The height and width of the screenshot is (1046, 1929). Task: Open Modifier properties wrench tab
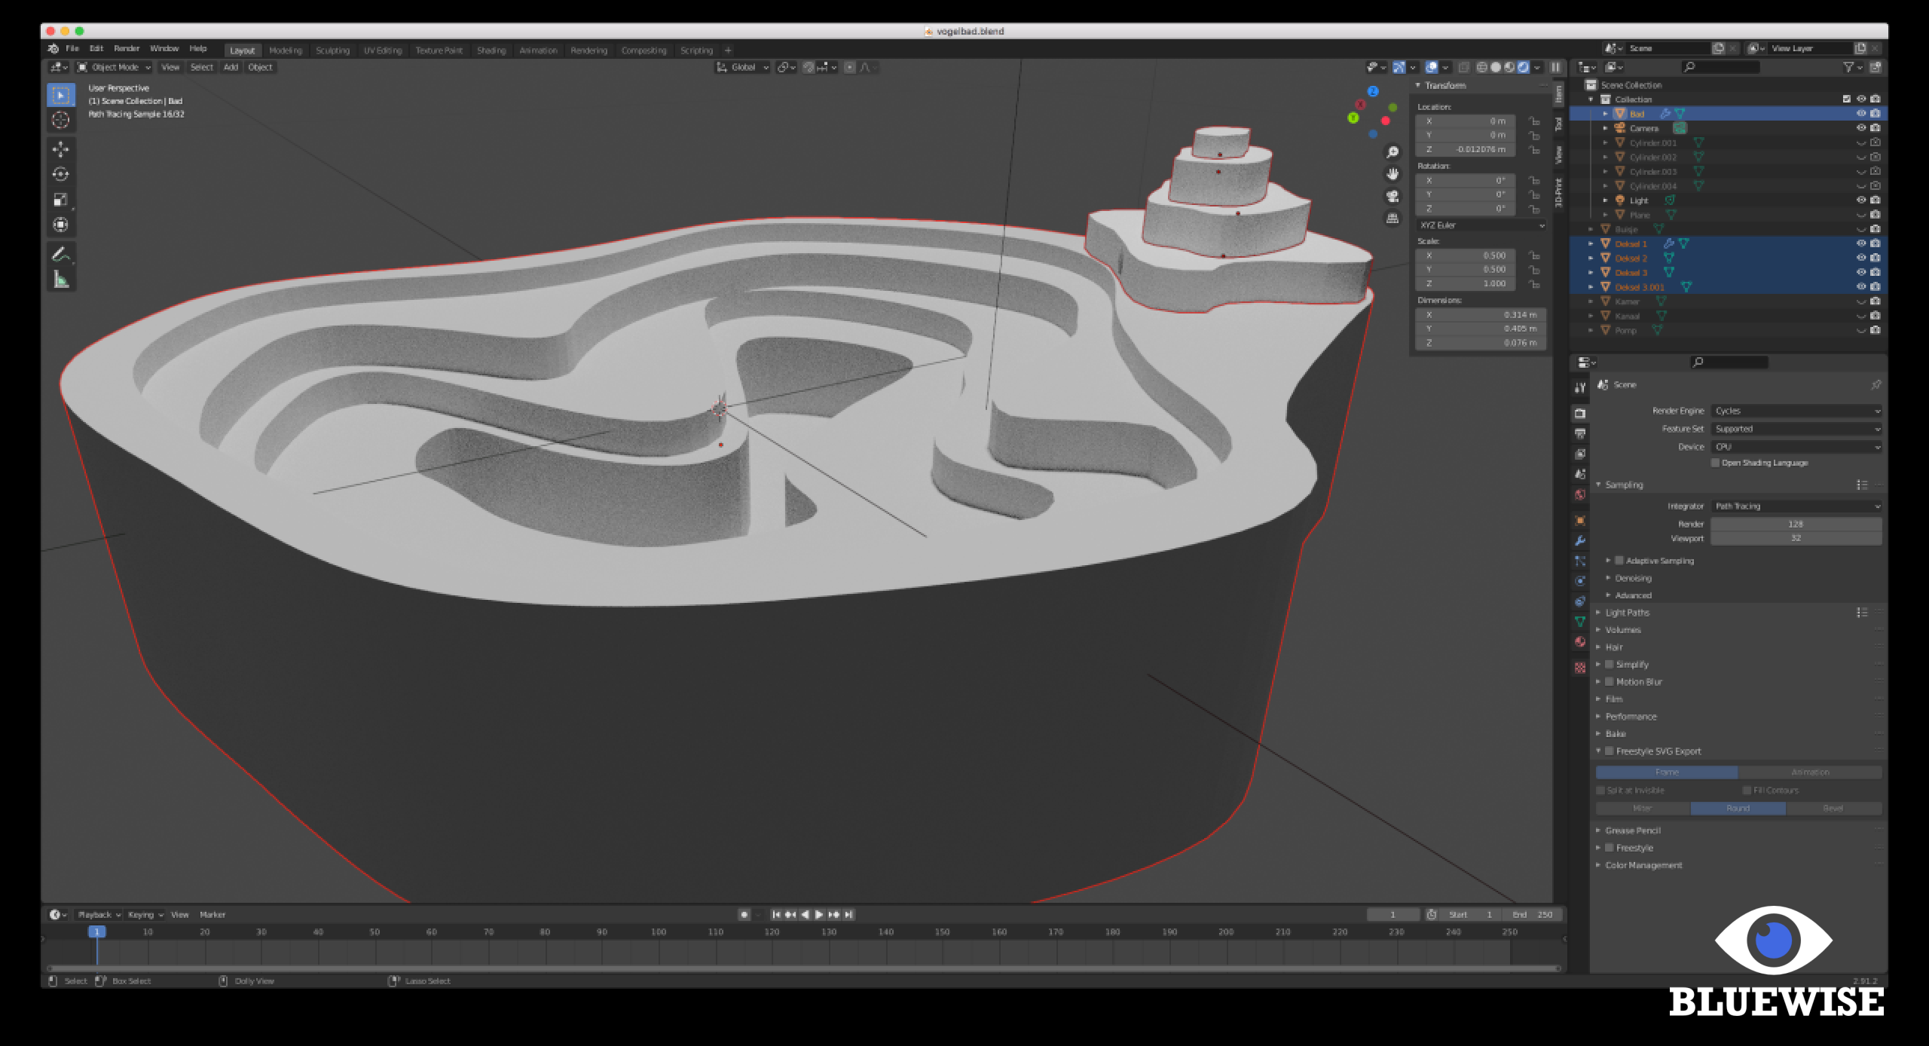pyautogui.click(x=1580, y=541)
